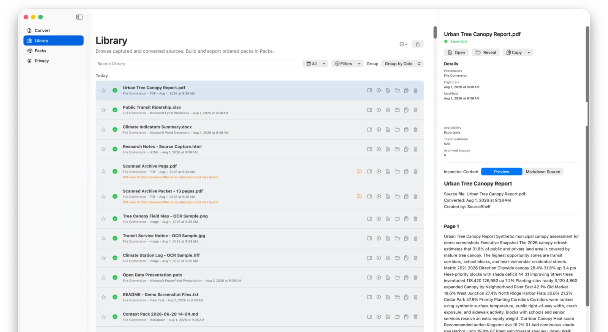Viewport: 608px width, 332px height.
Task: Star Research Notes - Source Capture.html
Action: (x=103, y=149)
